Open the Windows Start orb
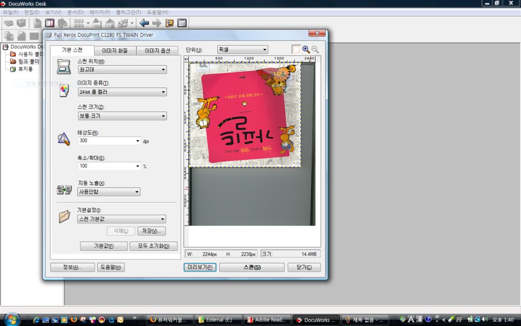Image resolution: width=521 pixels, height=326 pixels. click(x=12, y=320)
